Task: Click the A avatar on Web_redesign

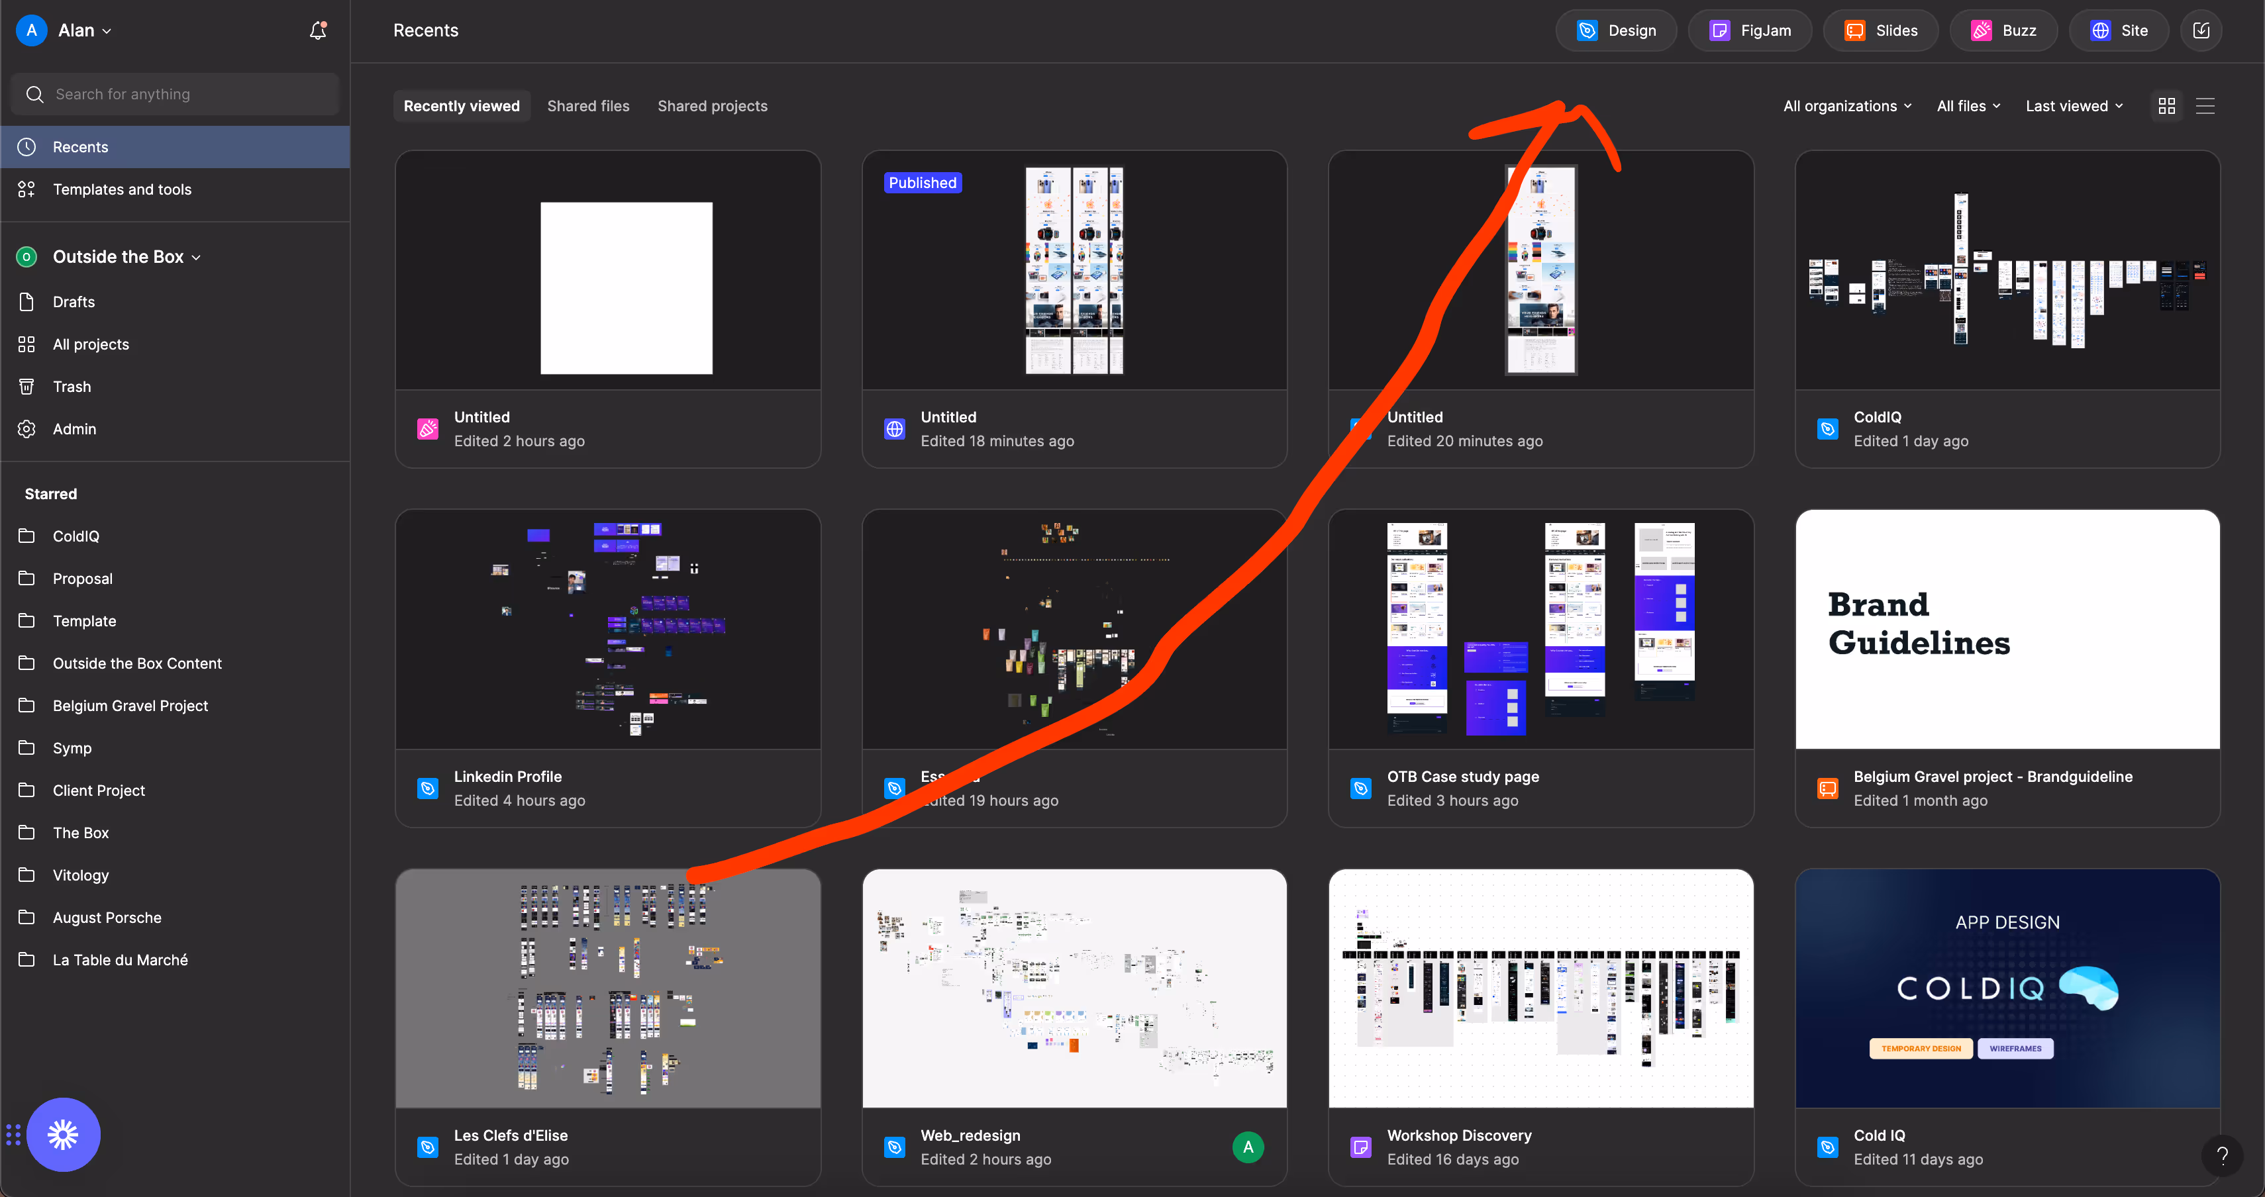Action: tap(1248, 1147)
